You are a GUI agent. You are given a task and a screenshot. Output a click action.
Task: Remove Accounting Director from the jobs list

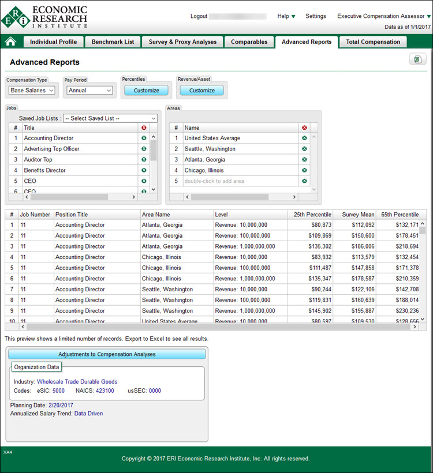(144, 138)
